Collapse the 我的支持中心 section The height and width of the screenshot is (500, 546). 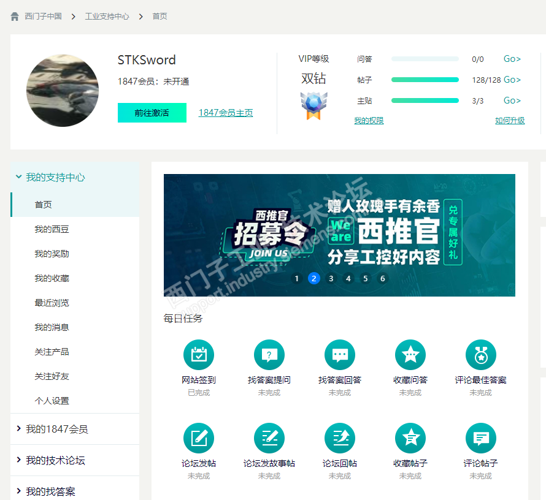pyautogui.click(x=75, y=177)
